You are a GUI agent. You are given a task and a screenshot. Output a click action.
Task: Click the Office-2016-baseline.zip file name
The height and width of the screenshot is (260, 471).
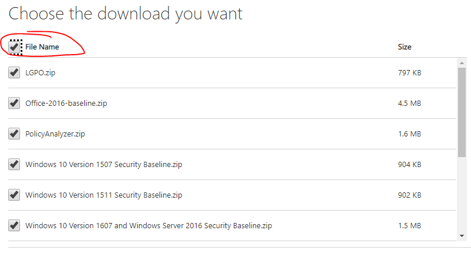(66, 104)
